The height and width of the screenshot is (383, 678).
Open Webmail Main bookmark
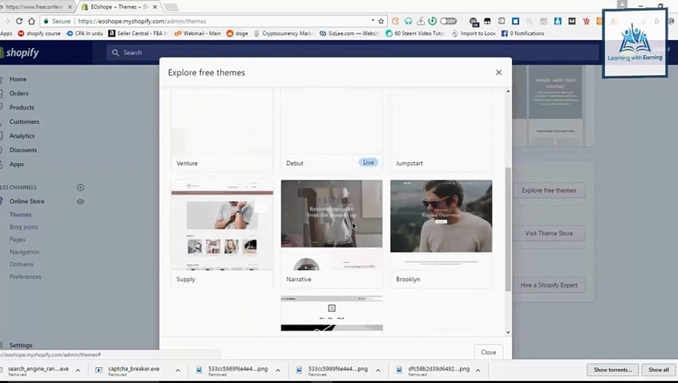[x=197, y=34]
